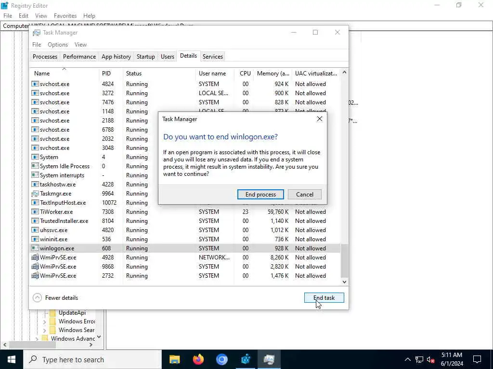
Task: Open Windows Start menu
Action: (x=12, y=359)
